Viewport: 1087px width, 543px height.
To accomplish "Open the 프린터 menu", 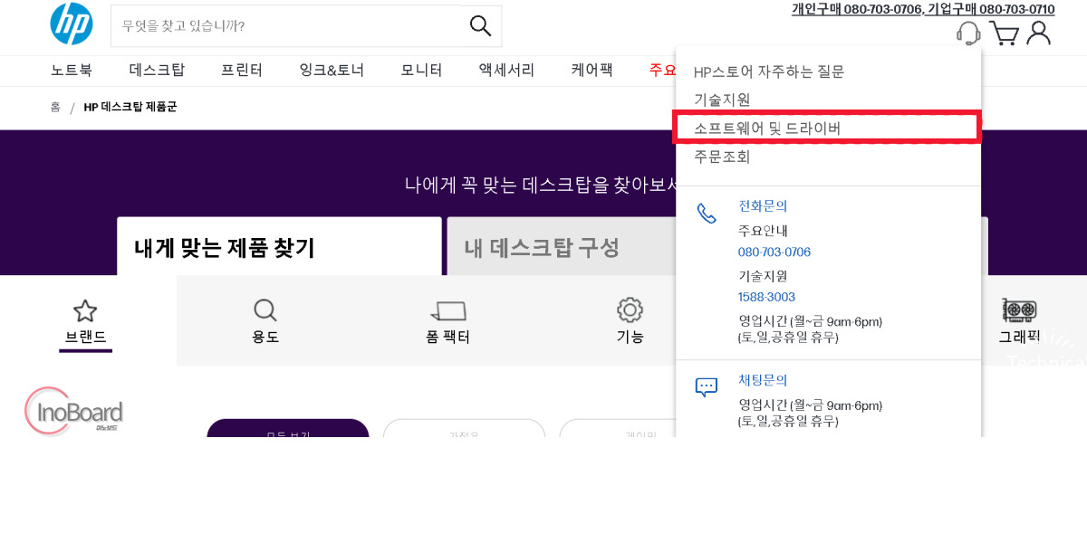I will click(x=242, y=70).
